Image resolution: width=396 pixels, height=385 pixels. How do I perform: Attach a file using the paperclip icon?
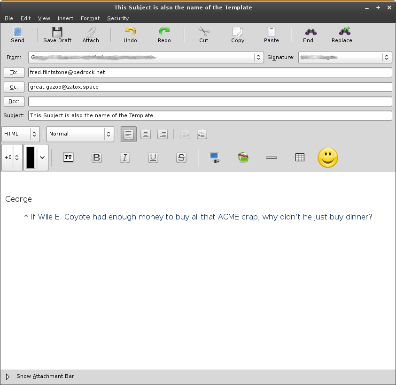click(x=91, y=35)
